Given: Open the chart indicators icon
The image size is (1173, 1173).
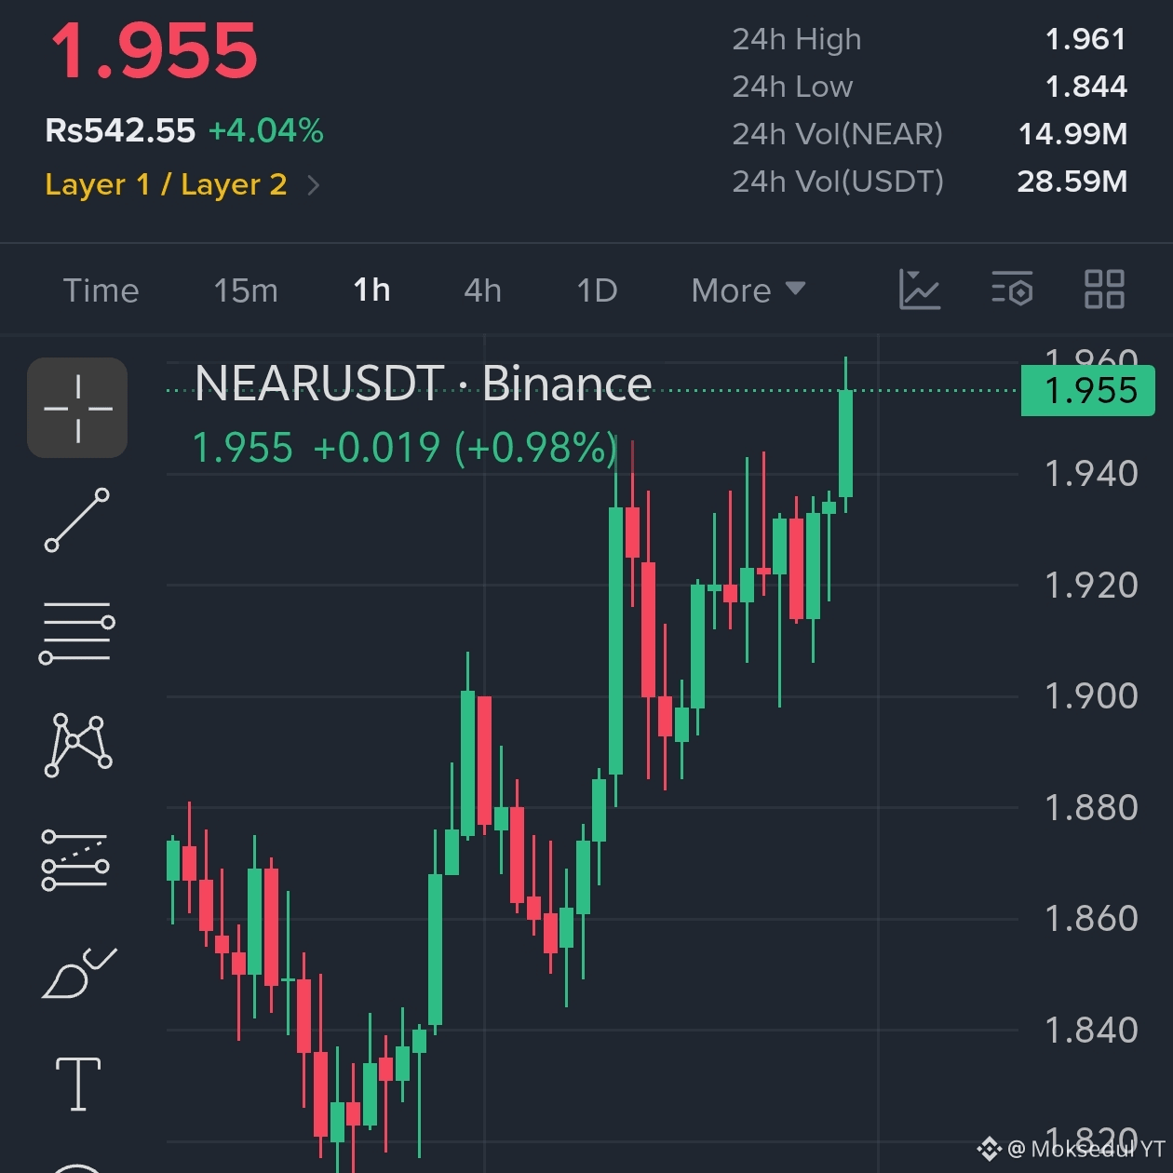Looking at the screenshot, I should (x=919, y=290).
